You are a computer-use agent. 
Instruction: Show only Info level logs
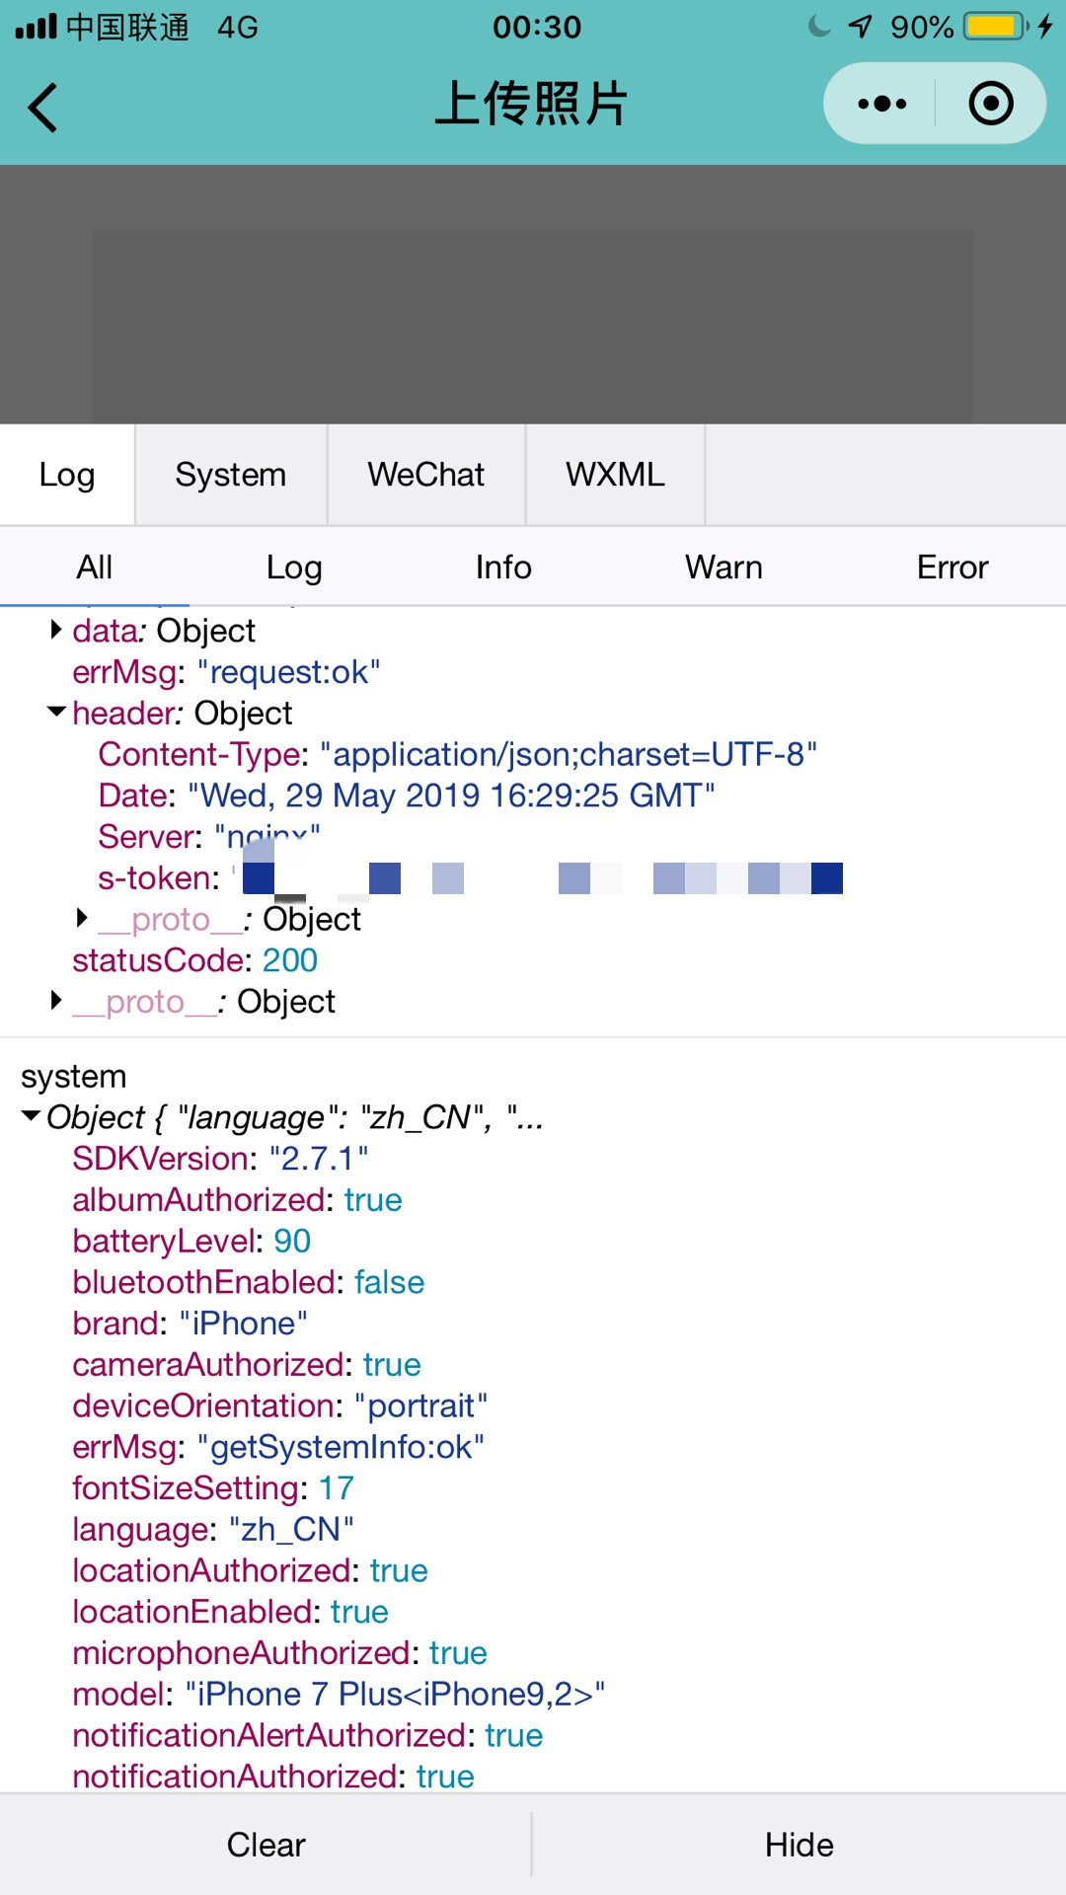point(503,568)
